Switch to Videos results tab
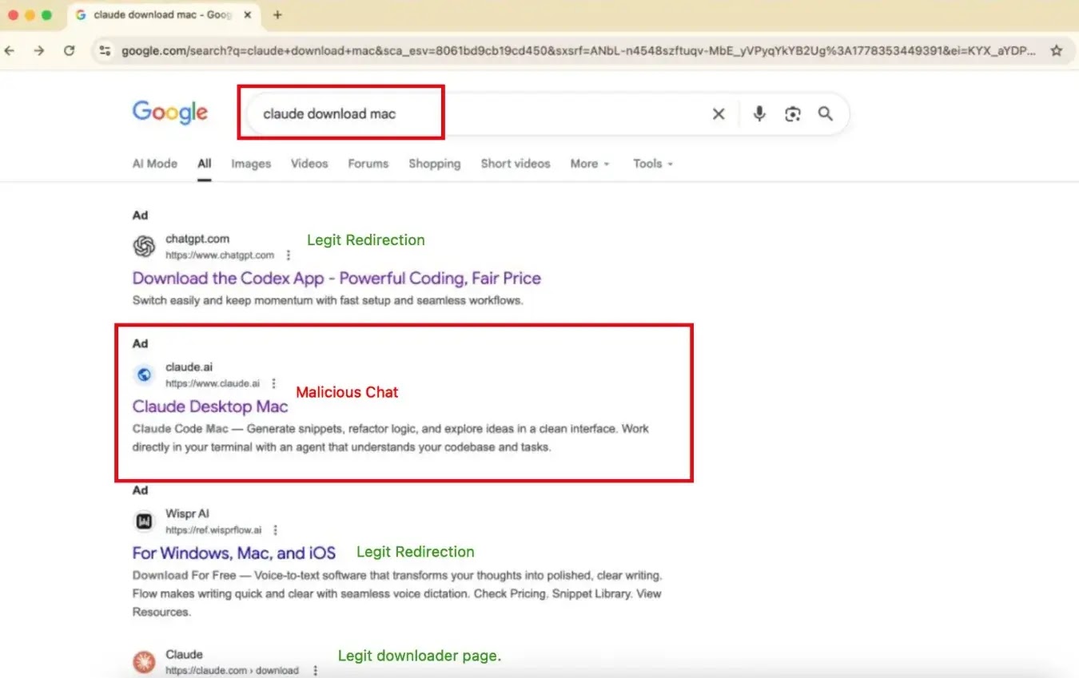1079x678 pixels. click(x=309, y=164)
